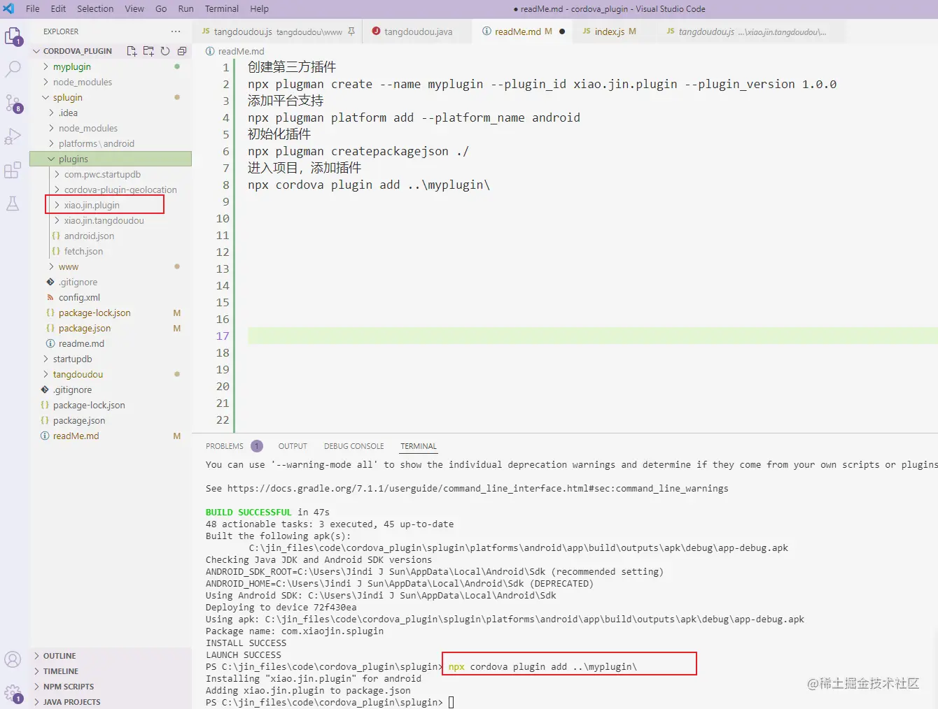938x709 pixels.
Task: Expand the .idea folder
Action: [111, 113]
